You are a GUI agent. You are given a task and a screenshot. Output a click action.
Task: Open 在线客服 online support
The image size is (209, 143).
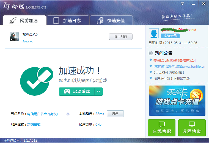point(162,128)
